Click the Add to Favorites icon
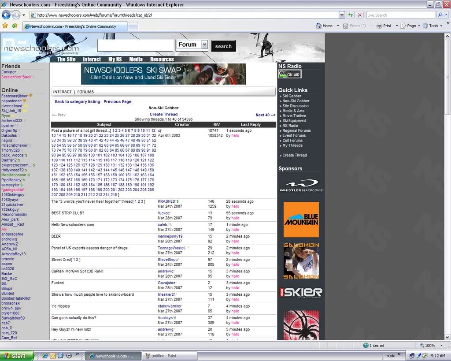451x361 pixels. (15, 26)
